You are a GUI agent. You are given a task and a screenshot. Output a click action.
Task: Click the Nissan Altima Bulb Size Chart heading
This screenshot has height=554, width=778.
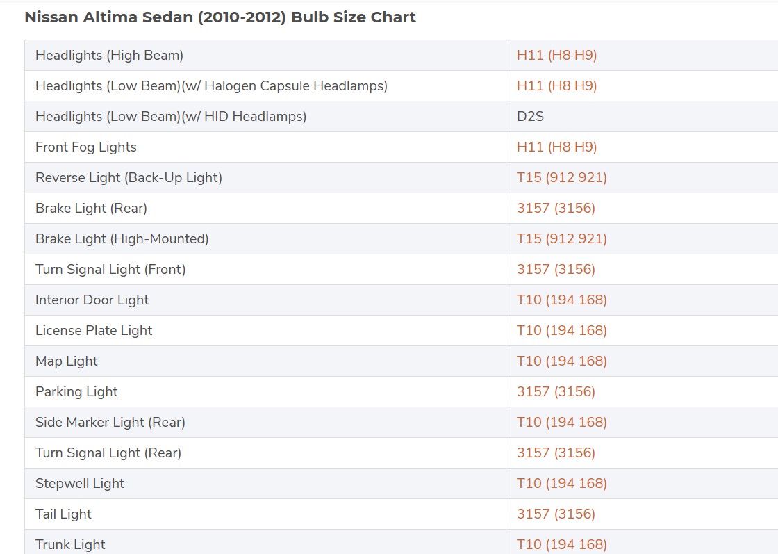tap(220, 17)
